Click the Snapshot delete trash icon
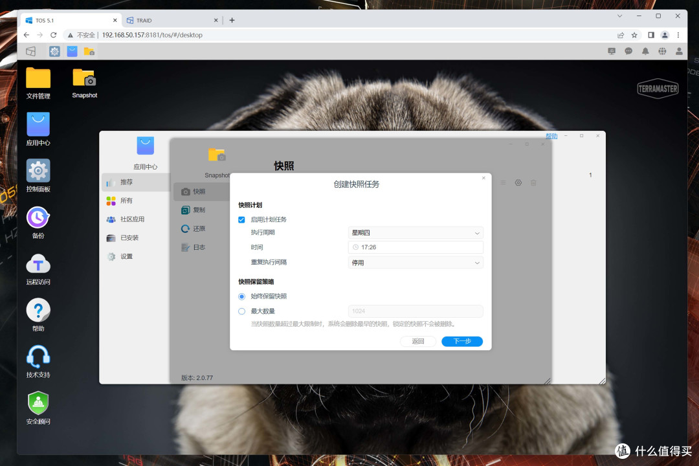Image resolution: width=699 pixels, height=466 pixels. pos(533,183)
